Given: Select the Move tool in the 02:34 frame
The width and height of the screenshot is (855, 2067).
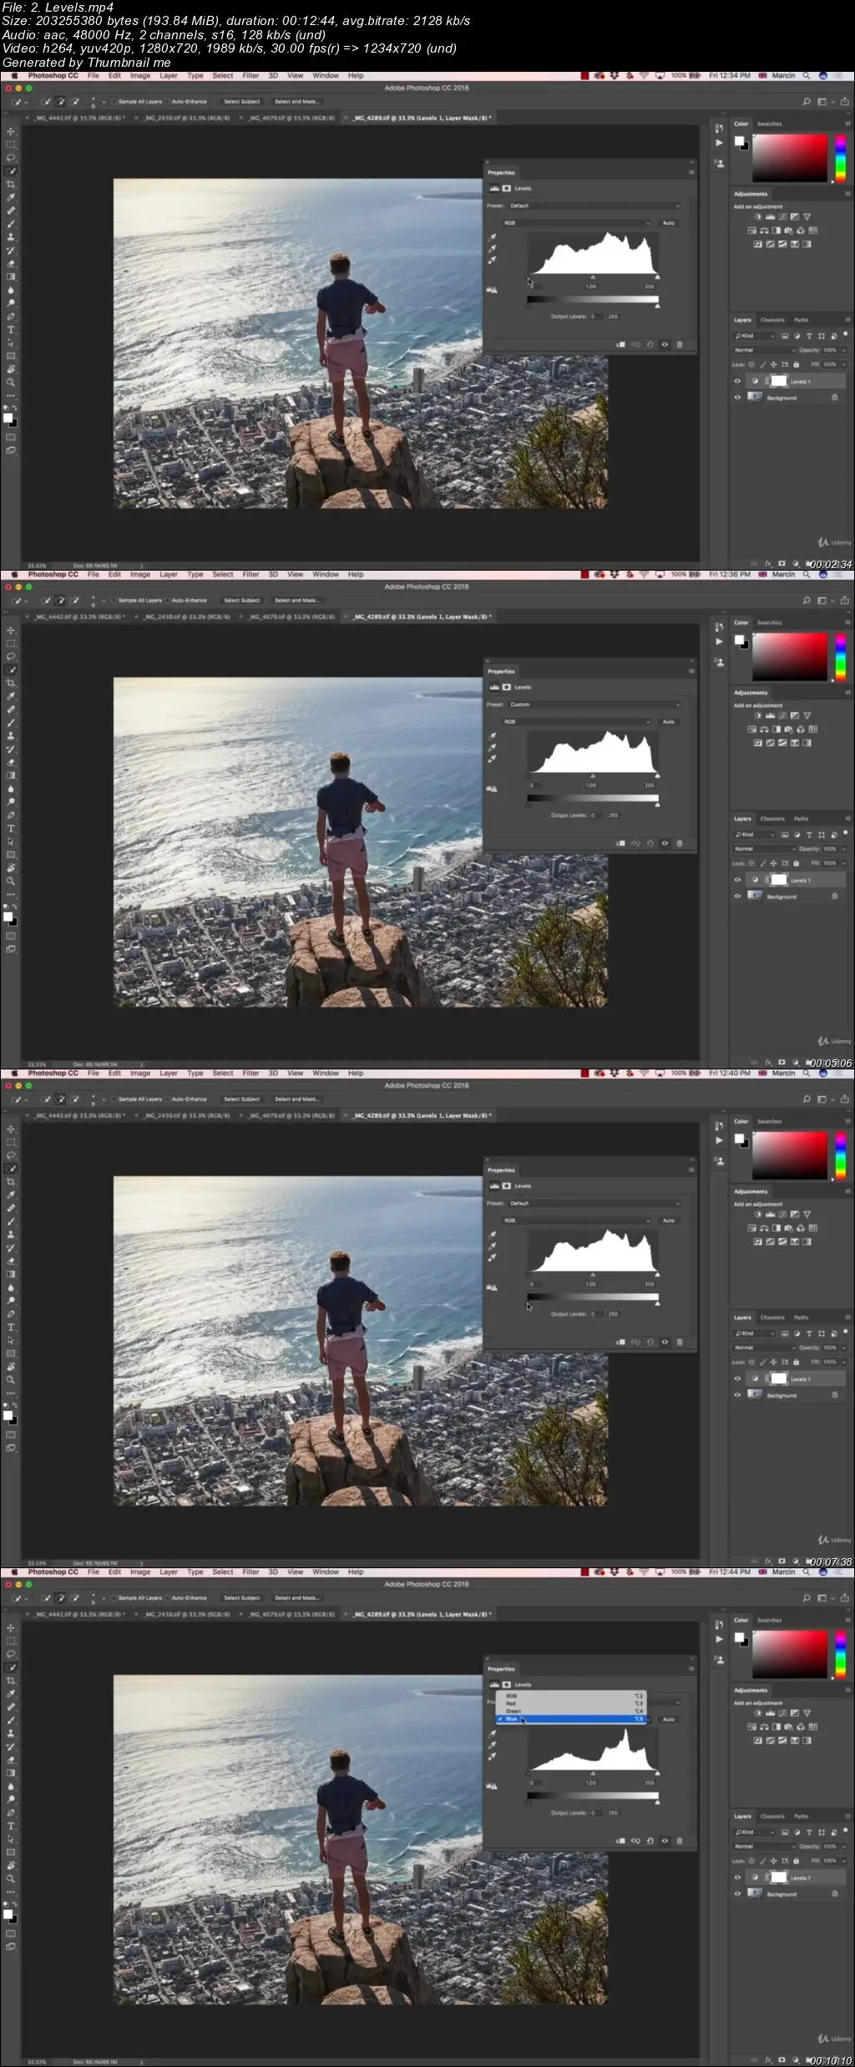Looking at the screenshot, I should (11, 131).
